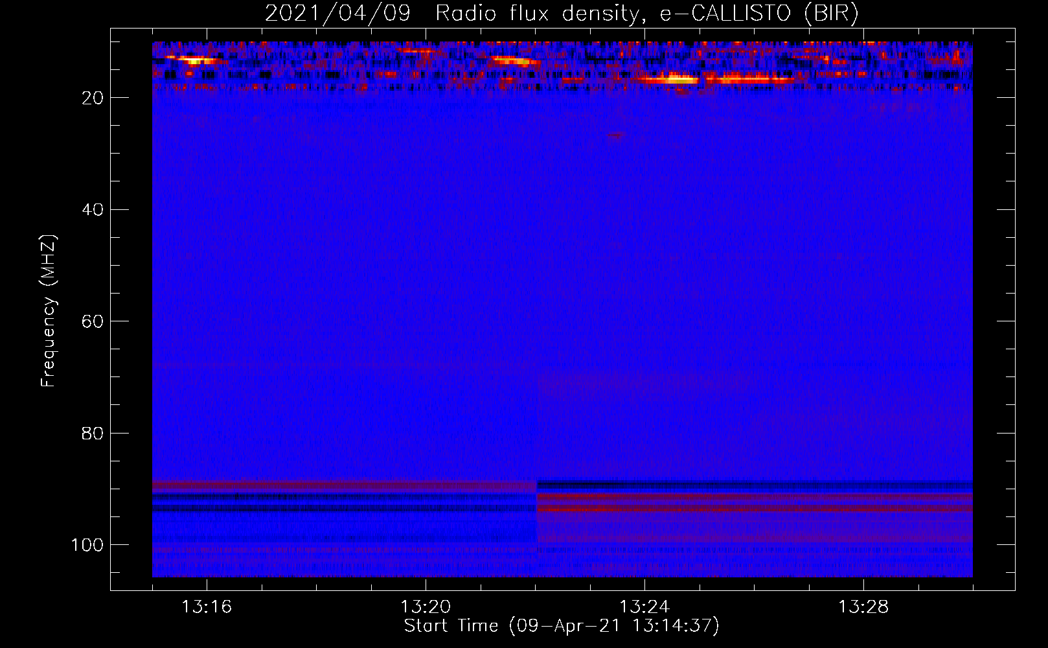Click the 'Start Time (09-Apr-21 13:14:37)' label
1048x648 pixels.
[x=562, y=626]
